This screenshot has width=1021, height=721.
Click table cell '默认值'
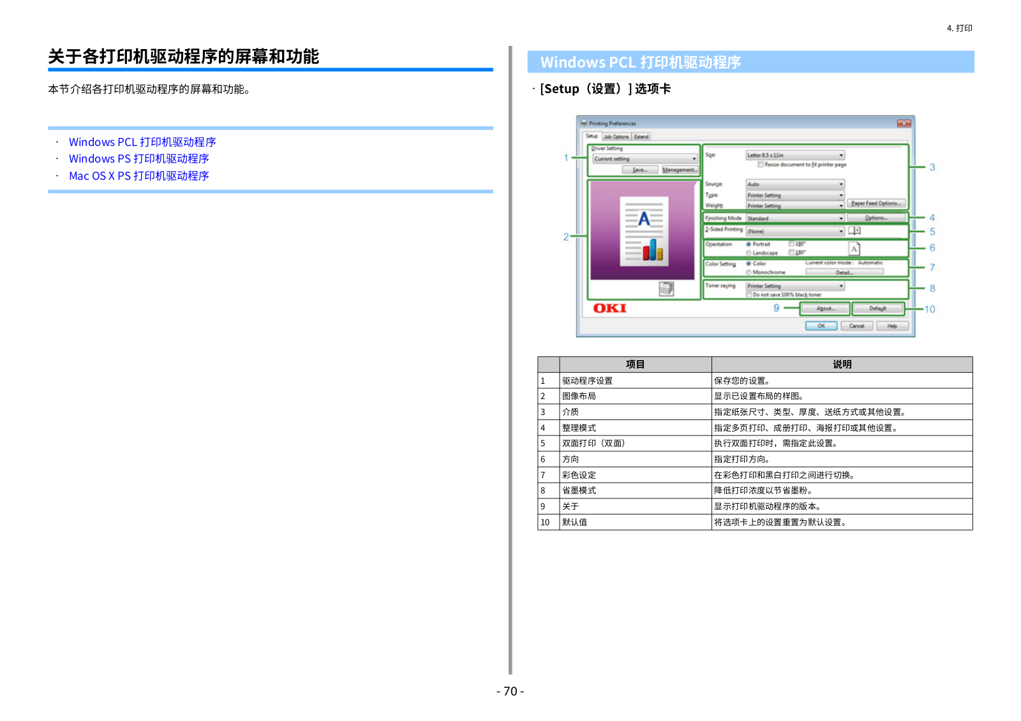click(636, 522)
